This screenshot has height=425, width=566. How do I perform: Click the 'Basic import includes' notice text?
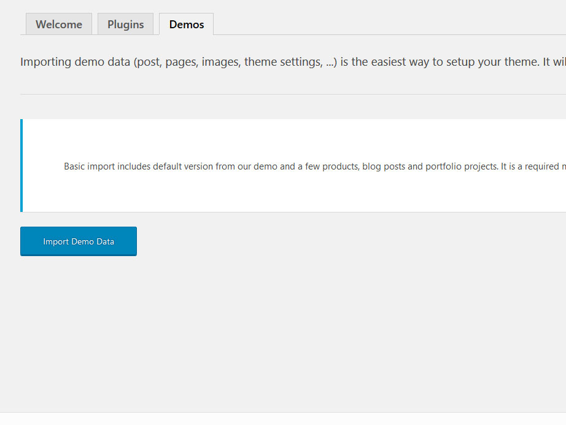pos(107,166)
